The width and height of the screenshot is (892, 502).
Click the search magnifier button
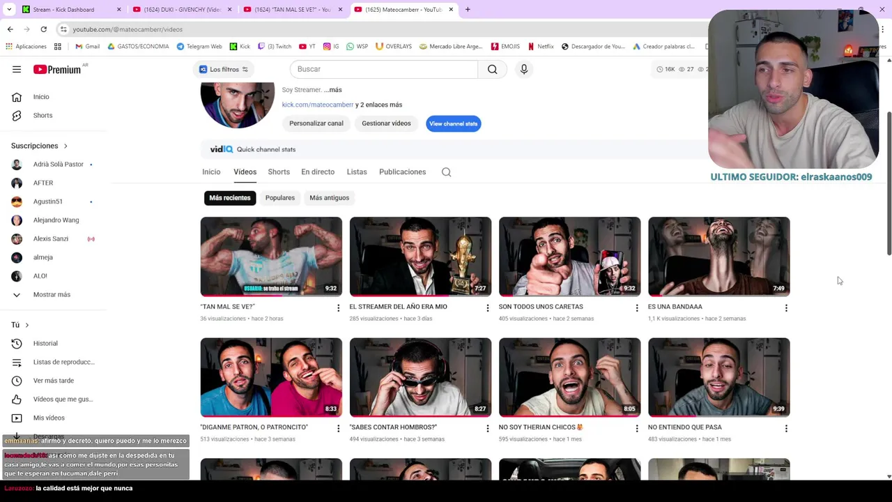click(492, 69)
